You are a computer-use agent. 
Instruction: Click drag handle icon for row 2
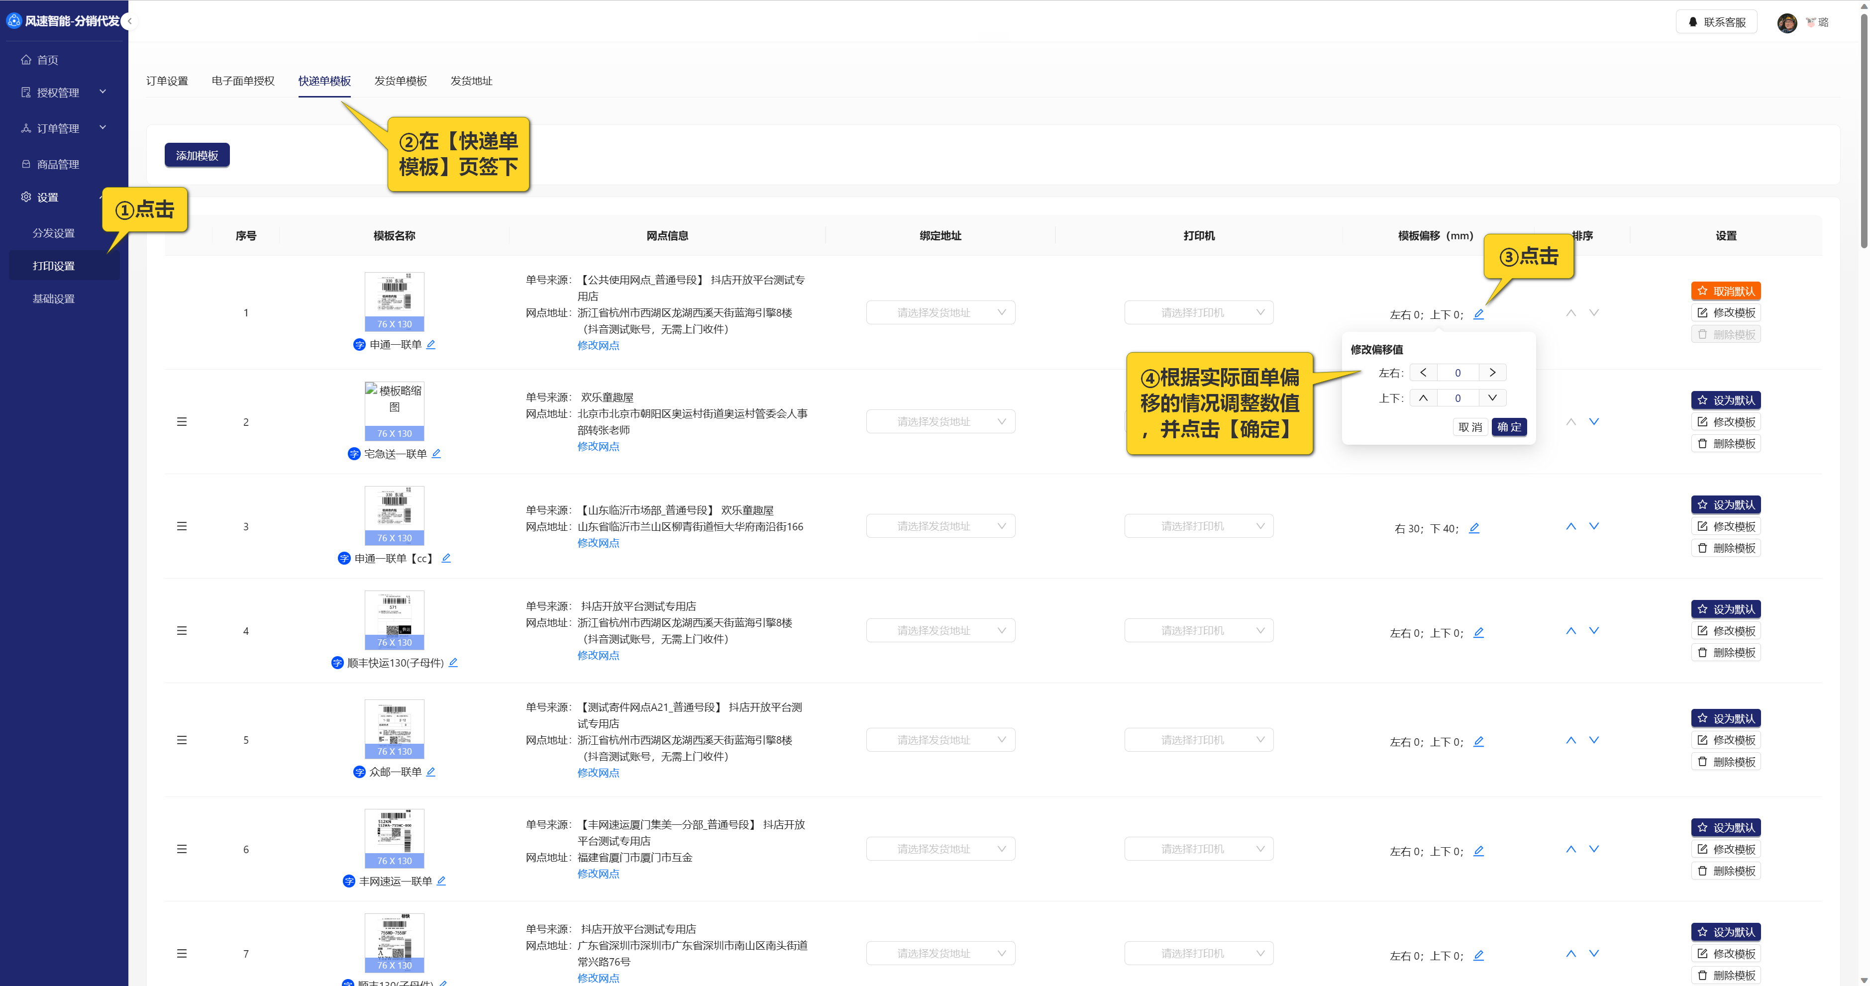(x=182, y=421)
